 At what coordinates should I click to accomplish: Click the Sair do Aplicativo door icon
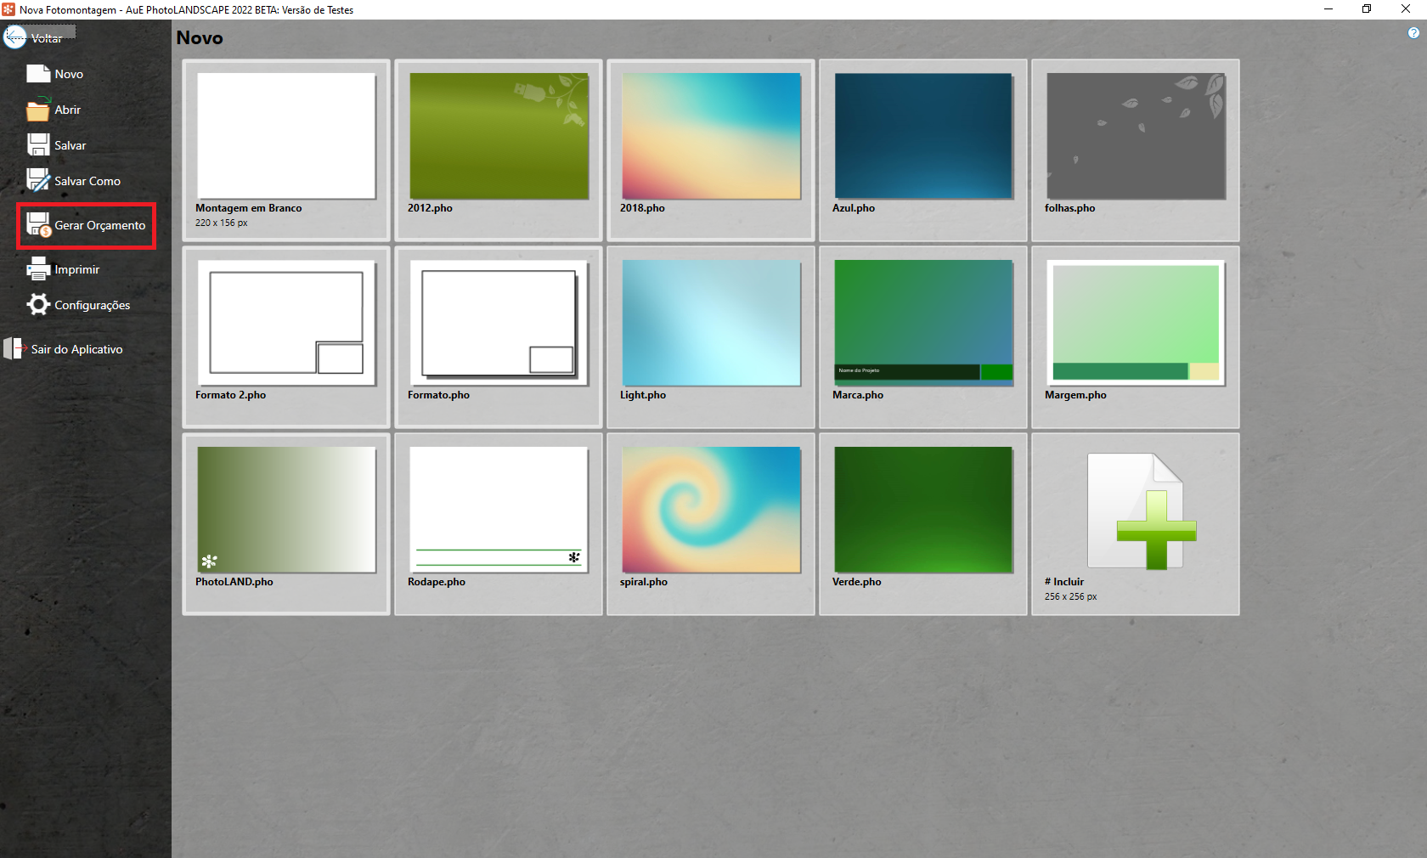(14, 349)
